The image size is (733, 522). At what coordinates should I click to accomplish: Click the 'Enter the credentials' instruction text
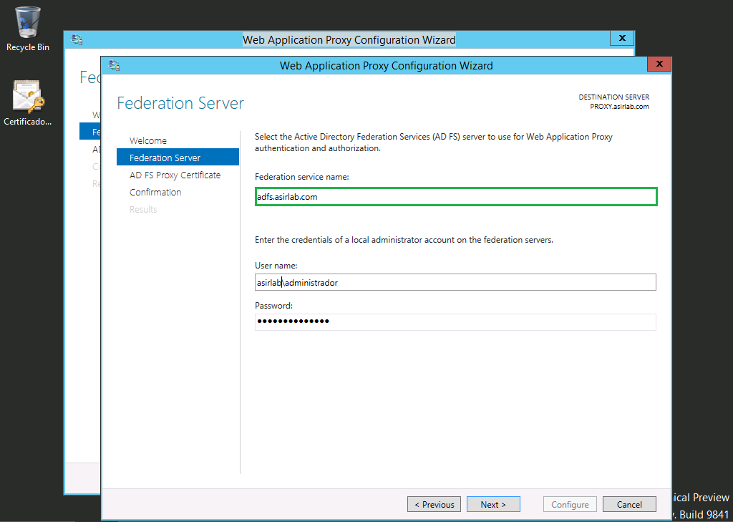click(x=404, y=240)
